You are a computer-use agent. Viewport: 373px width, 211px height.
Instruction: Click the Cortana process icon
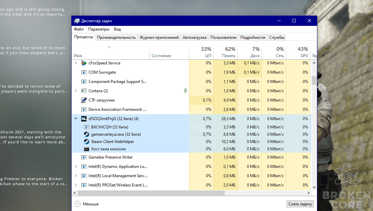(84, 91)
